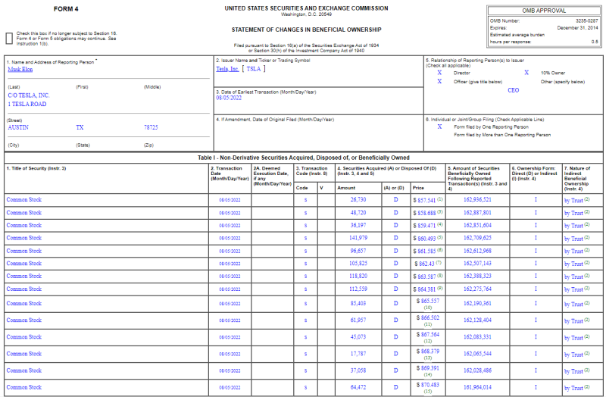
Task: Click the price $858.688 cell
Action: 426,213
